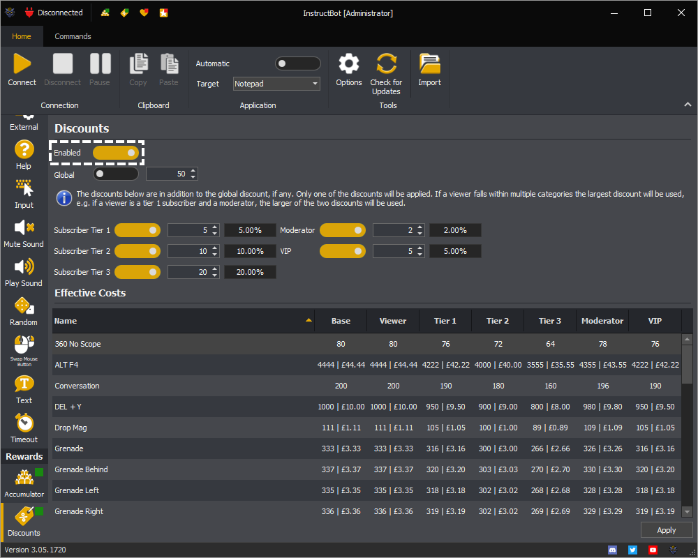The width and height of the screenshot is (698, 558).
Task: Switch to the Home tab
Action: [22, 36]
